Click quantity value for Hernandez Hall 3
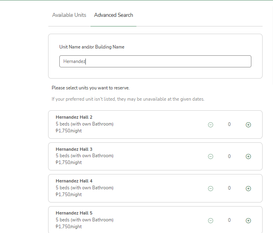This screenshot has width=273, height=233. point(229,156)
